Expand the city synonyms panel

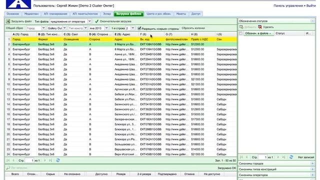312,163
